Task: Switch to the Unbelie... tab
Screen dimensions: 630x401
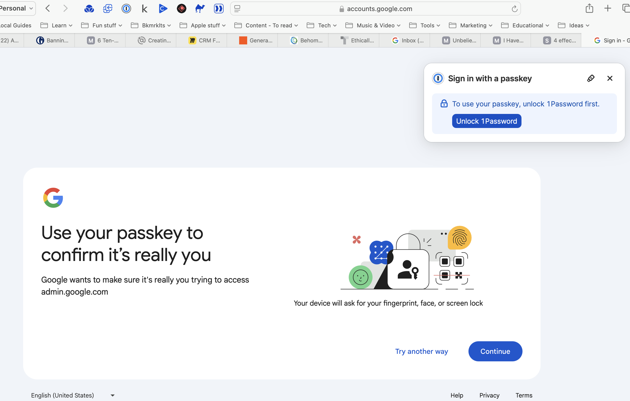Action: (x=455, y=40)
